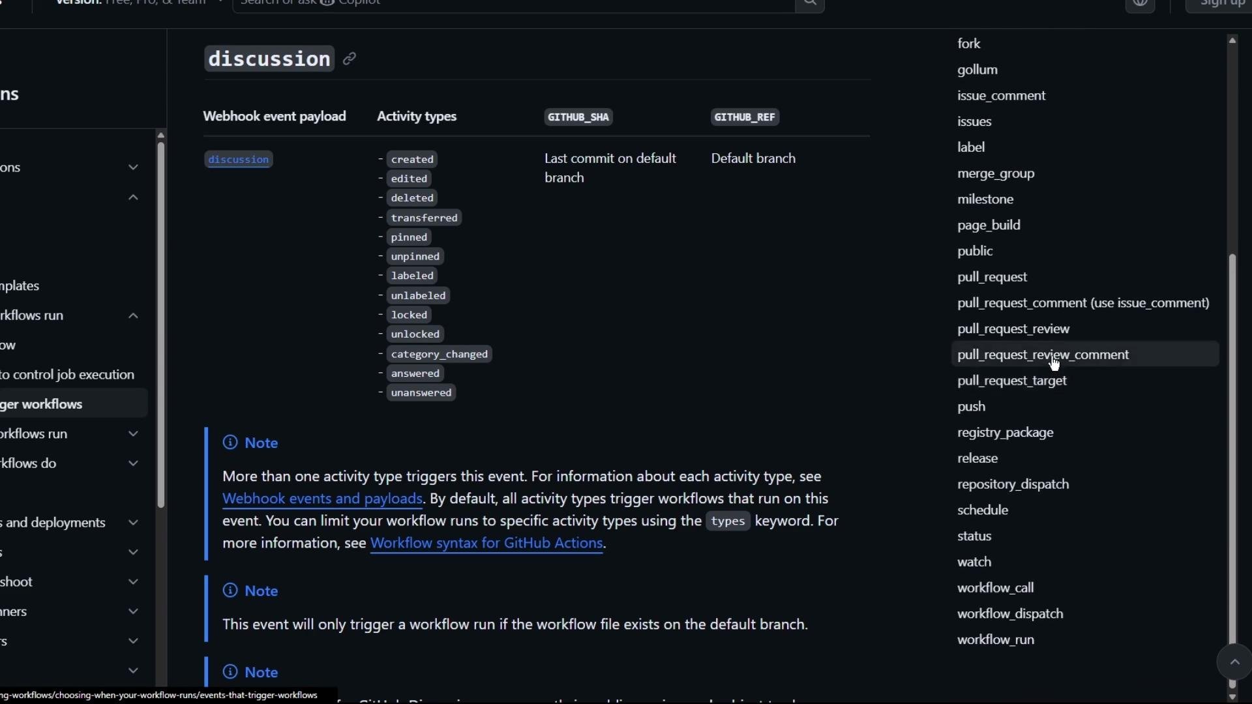The width and height of the screenshot is (1252, 704).
Task: Click the info icon of the third Note
Action: 230,672
